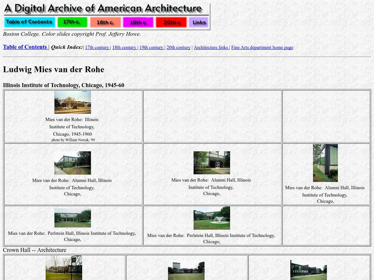Screen dimensions: 374x280
Task: Open Perlstein Hall fountain thumbnail
Action: (x=212, y=218)
